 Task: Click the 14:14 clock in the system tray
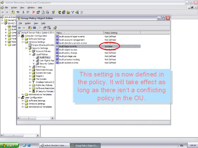(x=193, y=145)
